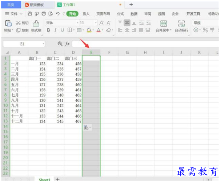Click the magnifier icon beside fx
This screenshot has height=183, width=221.
60,44
